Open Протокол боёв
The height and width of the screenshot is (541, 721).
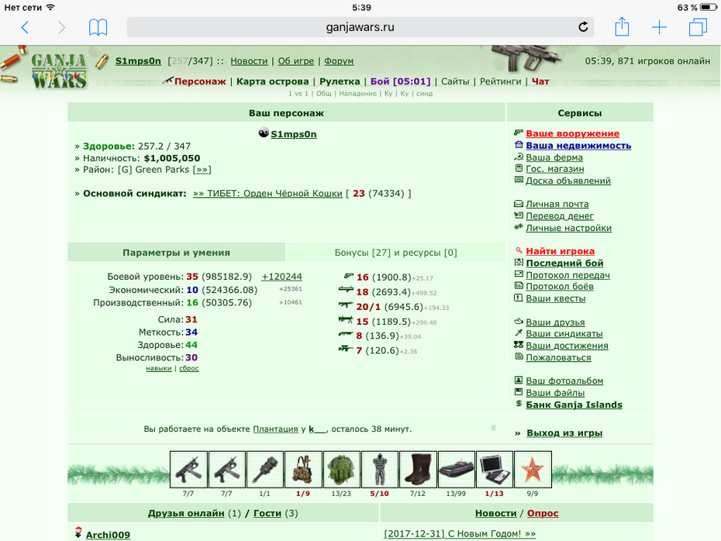560,286
